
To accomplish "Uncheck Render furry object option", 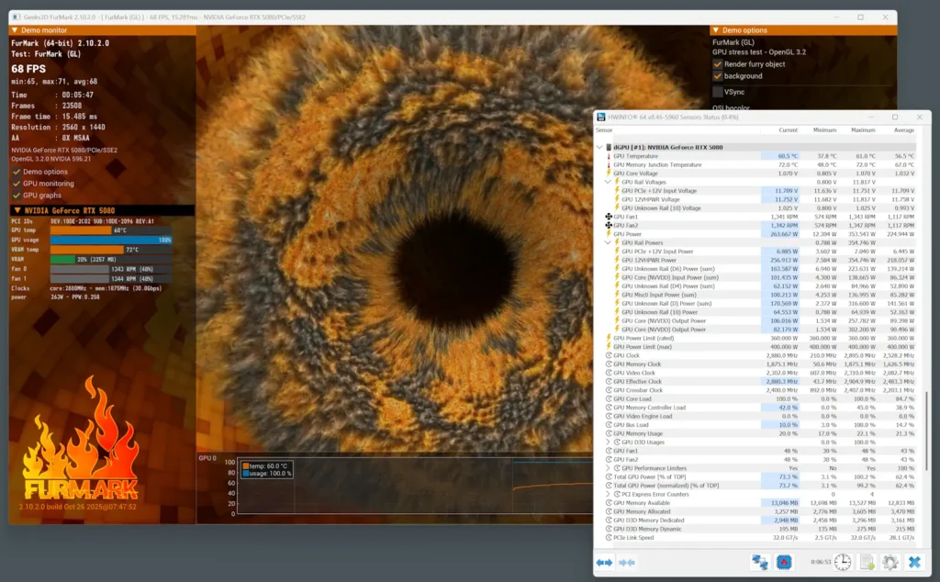I will (x=718, y=64).
